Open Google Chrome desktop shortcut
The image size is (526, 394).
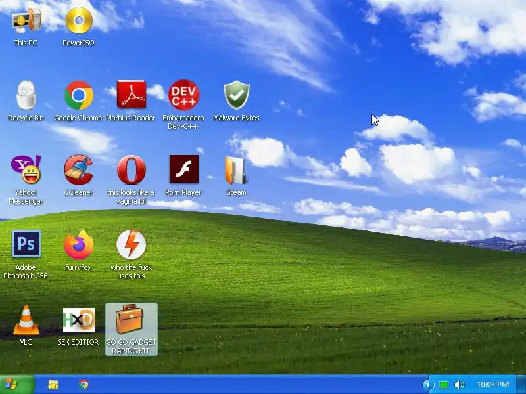coord(79,95)
